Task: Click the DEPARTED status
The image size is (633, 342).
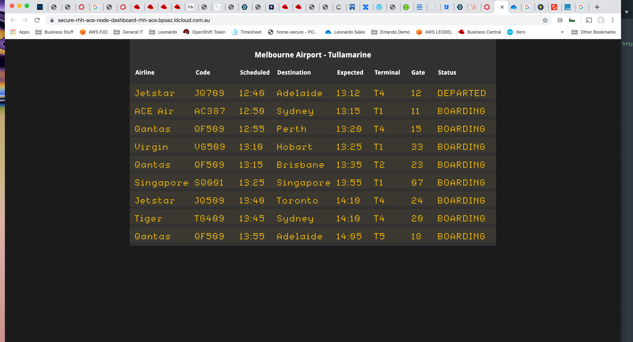Action: pos(462,93)
